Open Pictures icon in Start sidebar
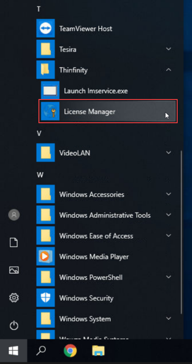This screenshot has height=364, width=192. point(14,270)
